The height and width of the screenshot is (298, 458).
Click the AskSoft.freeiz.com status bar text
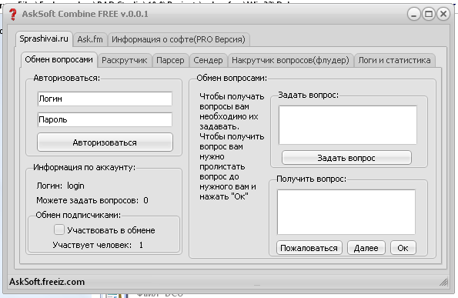tap(47, 282)
